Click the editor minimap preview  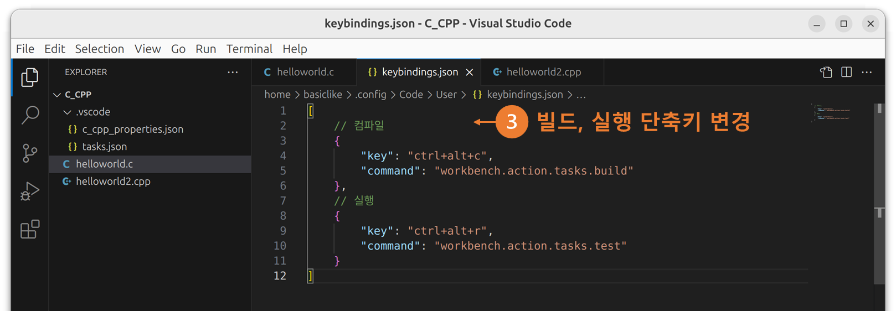(x=832, y=112)
